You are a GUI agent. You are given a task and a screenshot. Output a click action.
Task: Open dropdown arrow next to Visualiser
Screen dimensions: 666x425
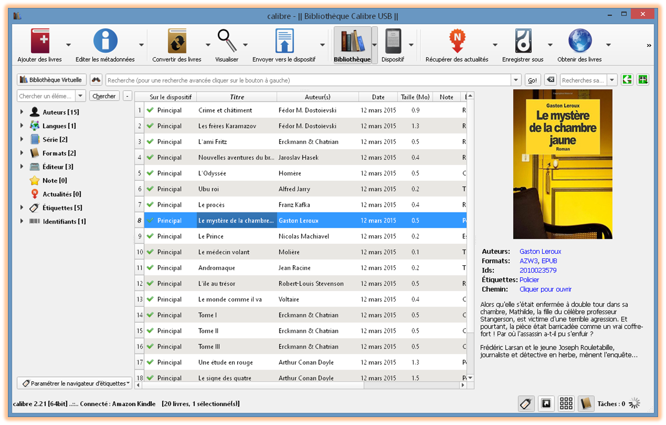[x=245, y=45]
